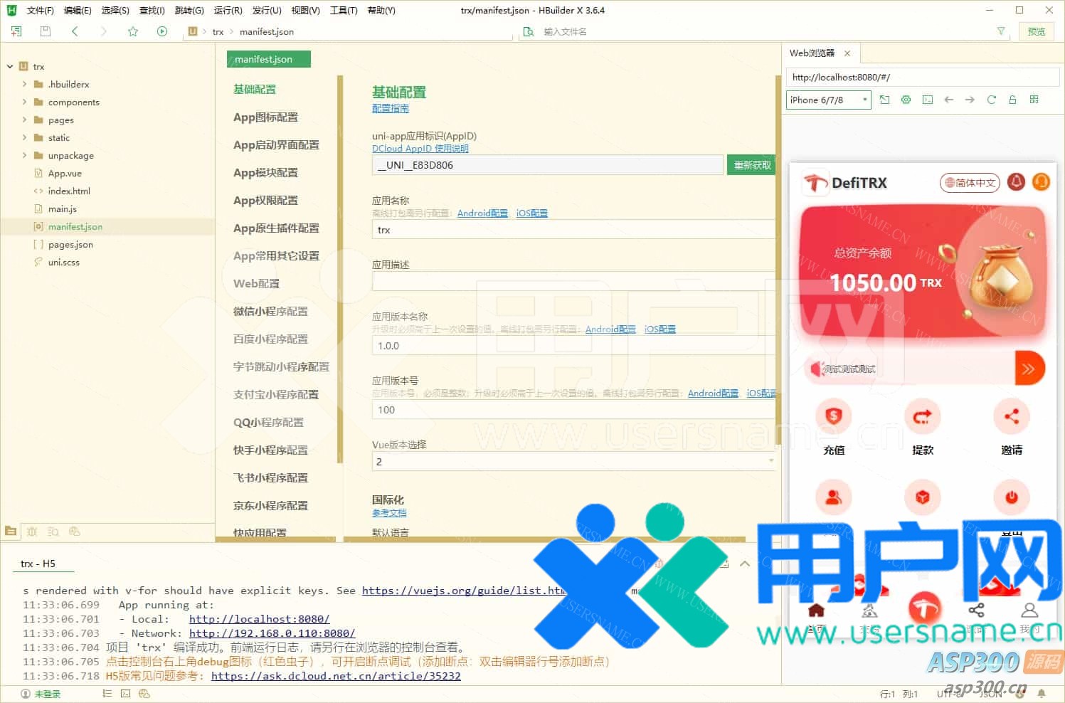Open the DCloud AppID 使用说明 link

click(420, 149)
